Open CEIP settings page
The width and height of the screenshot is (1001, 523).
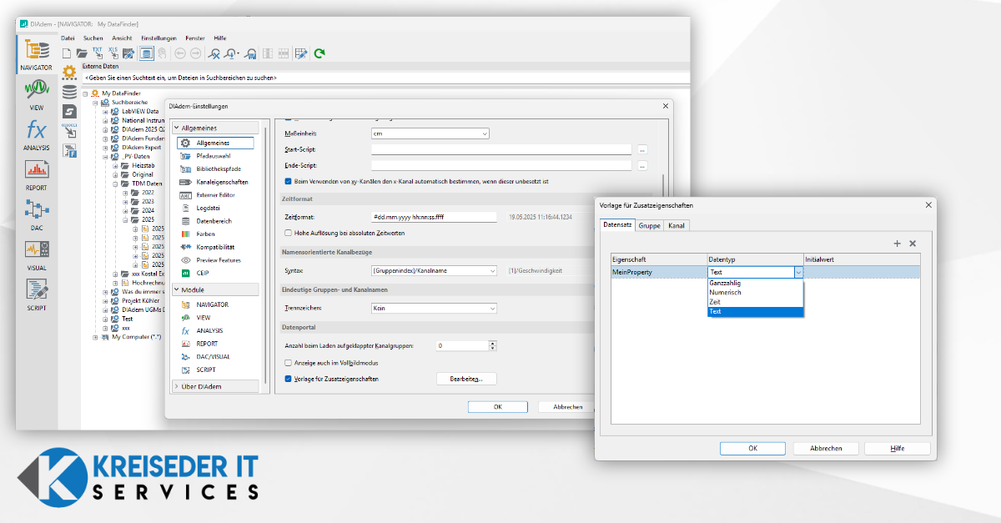203,273
